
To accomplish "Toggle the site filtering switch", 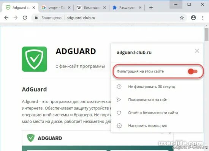I will [193, 71].
